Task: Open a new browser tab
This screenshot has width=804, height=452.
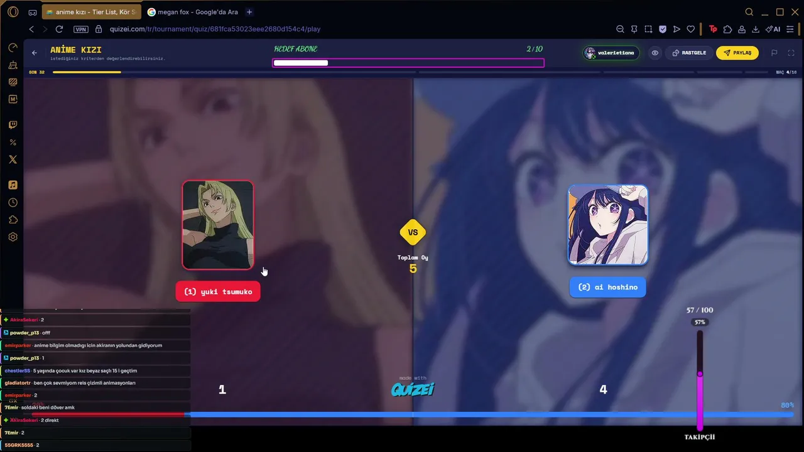Action: coord(249,12)
